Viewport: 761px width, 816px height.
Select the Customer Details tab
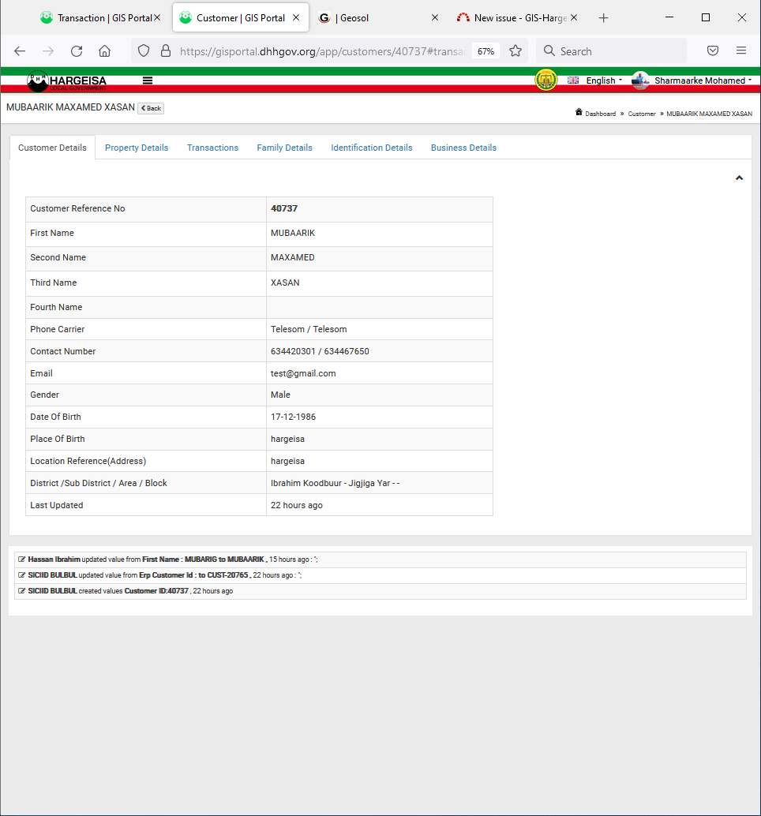click(52, 148)
